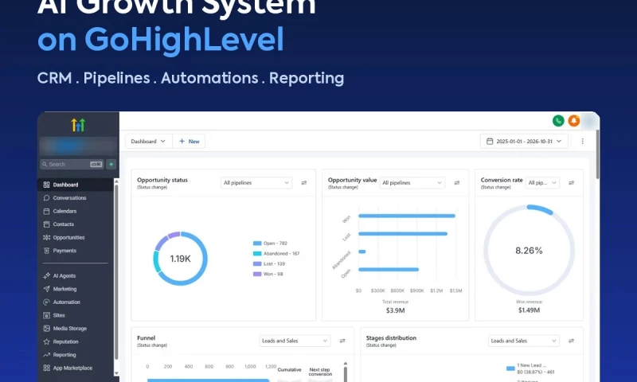Image resolution: width=637 pixels, height=382 pixels.
Task: Open Payments from sidebar
Action: coord(75,251)
